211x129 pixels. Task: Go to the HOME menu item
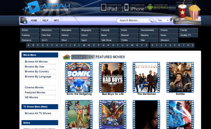34,21
